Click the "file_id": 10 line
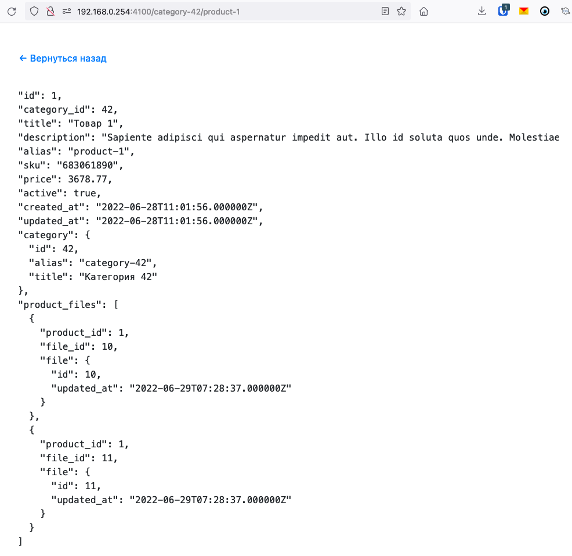The image size is (572, 556). (79, 346)
